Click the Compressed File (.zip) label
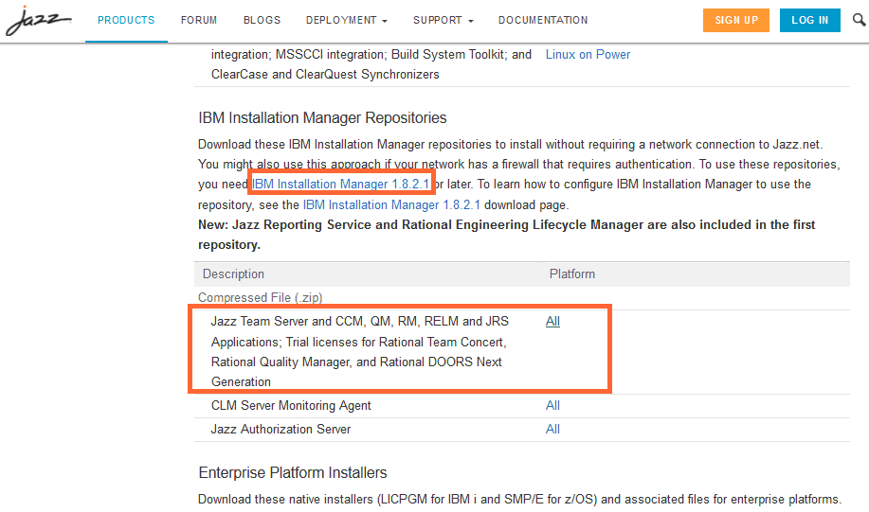 click(261, 297)
